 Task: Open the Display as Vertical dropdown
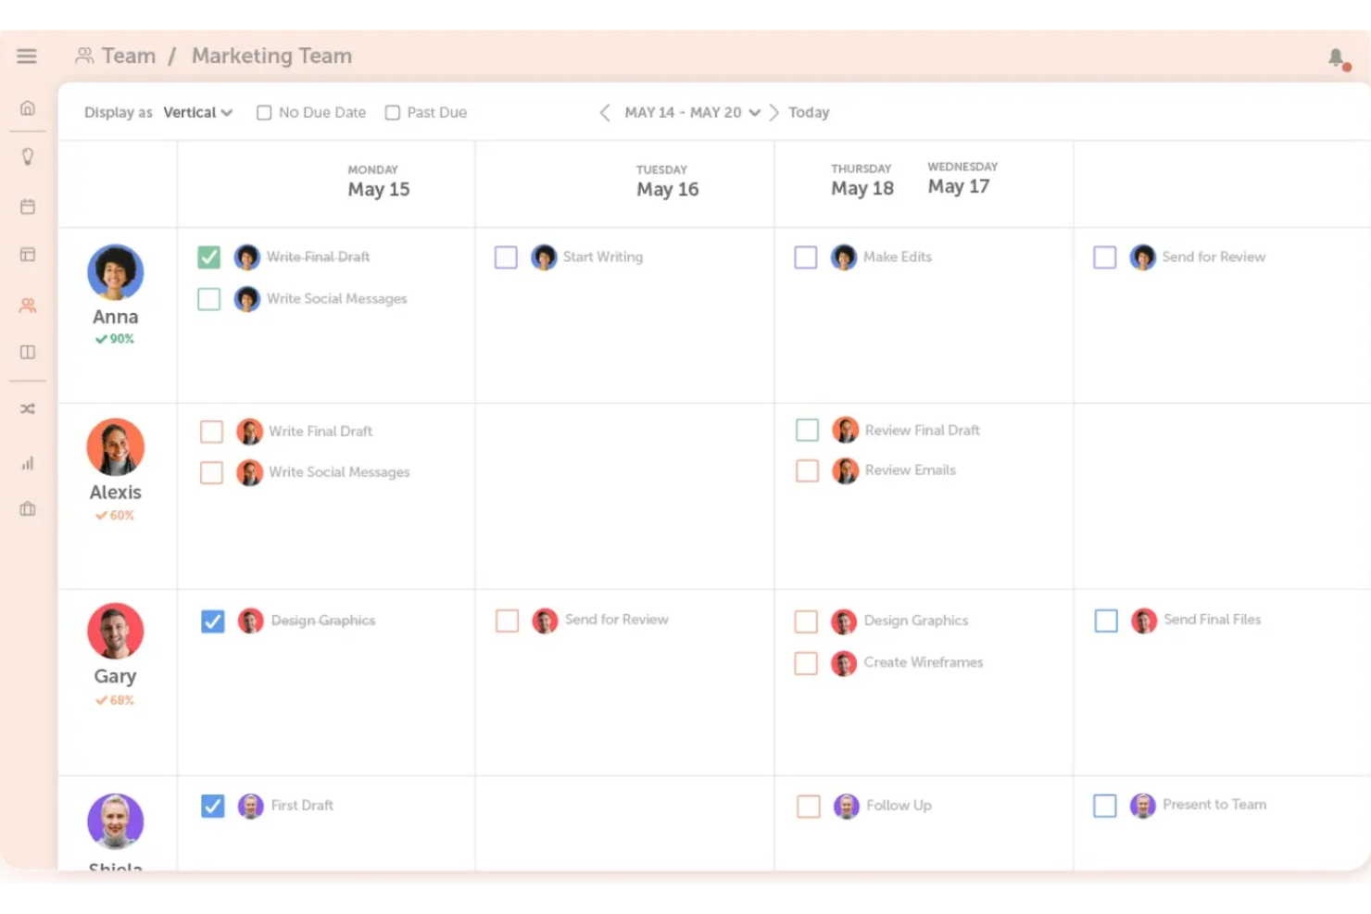coord(196,111)
